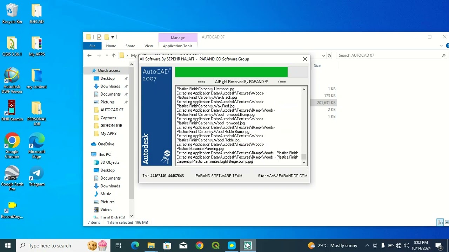Open the Telegram desktop shortcut
This screenshot has width=449, height=252.
(36, 176)
